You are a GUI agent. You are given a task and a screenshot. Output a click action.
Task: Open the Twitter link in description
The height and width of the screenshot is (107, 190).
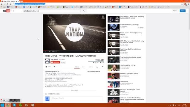66,73
